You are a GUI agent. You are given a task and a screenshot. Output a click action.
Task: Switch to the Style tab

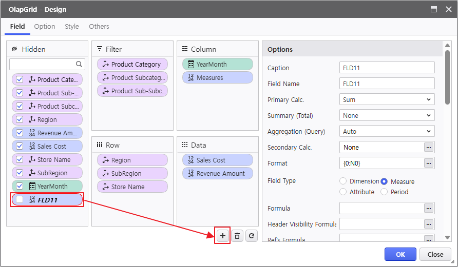click(72, 27)
